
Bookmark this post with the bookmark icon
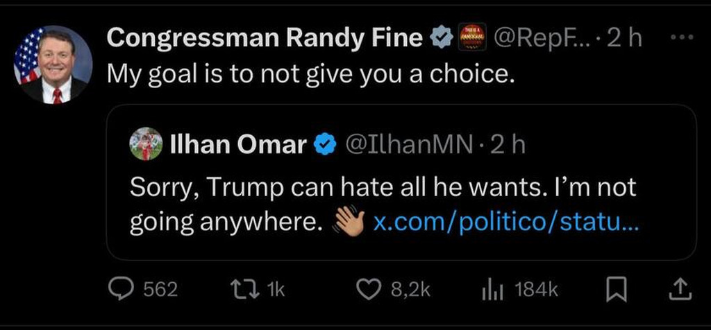[617, 290]
